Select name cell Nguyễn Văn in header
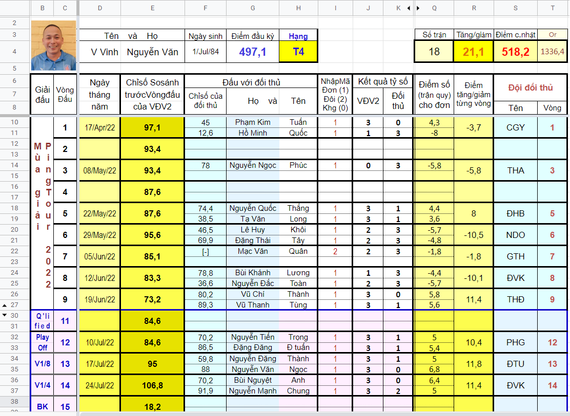Image resolution: width=570 pixels, height=416 pixels. point(152,52)
